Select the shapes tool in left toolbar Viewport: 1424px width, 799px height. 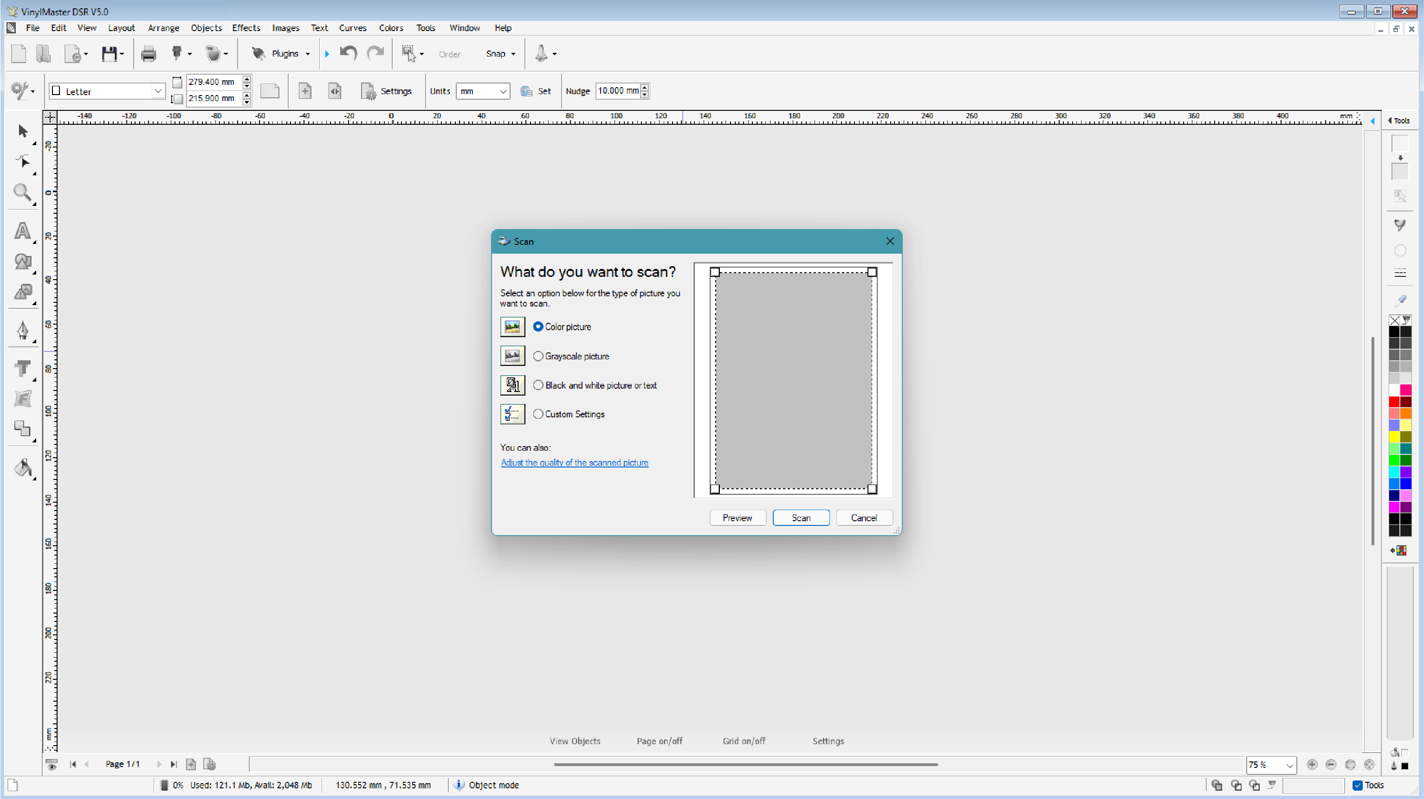(x=23, y=261)
